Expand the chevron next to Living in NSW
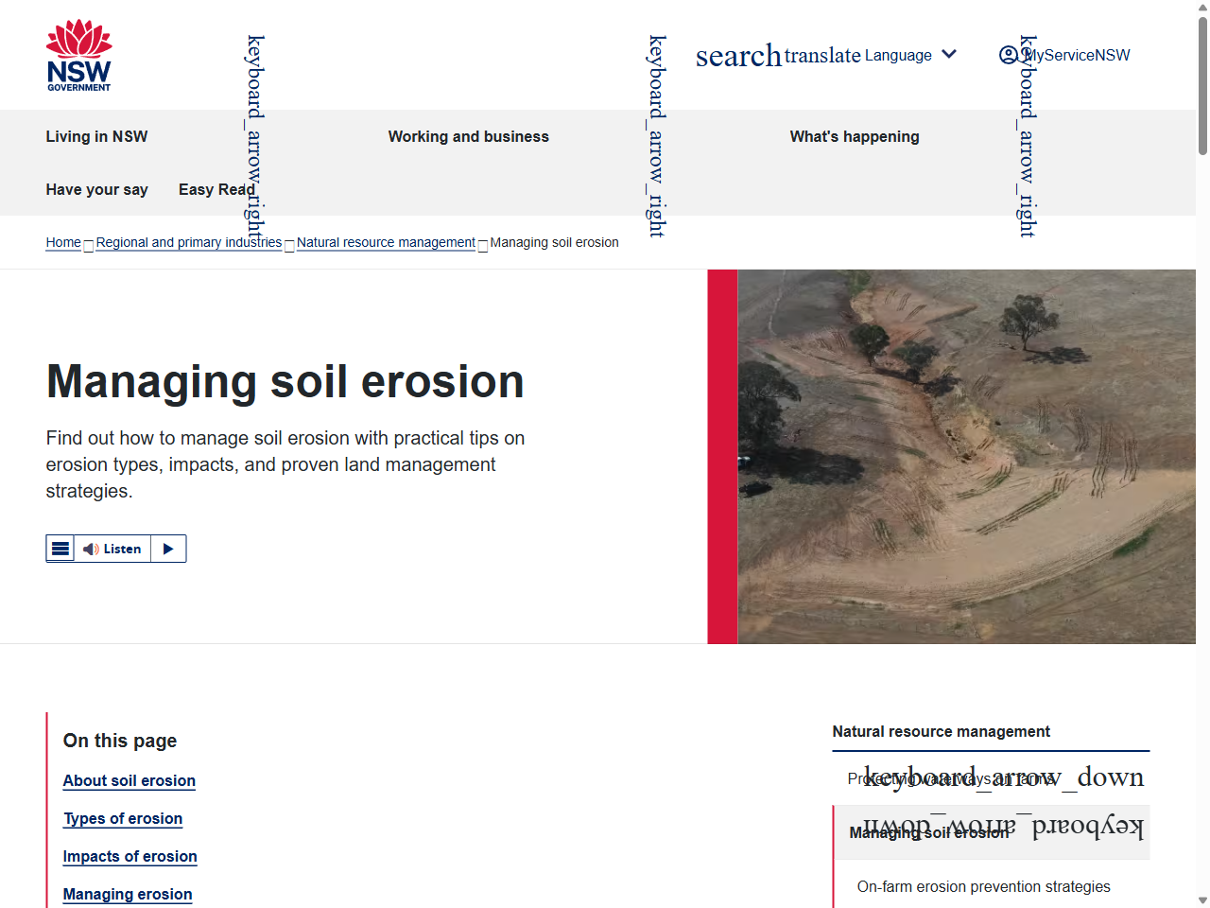 pyautogui.click(x=252, y=137)
